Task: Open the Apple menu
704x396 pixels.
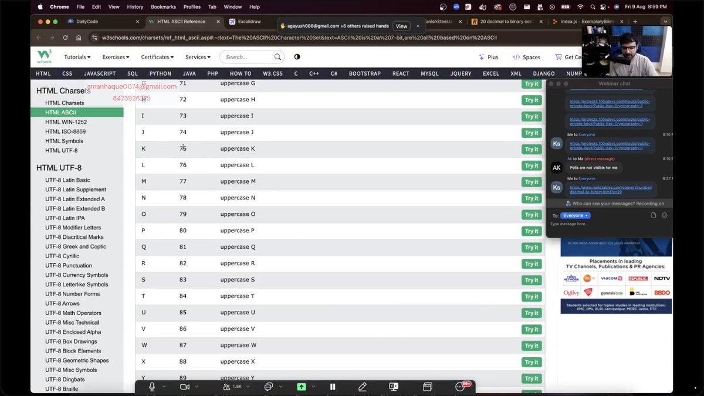Action: click(40, 7)
